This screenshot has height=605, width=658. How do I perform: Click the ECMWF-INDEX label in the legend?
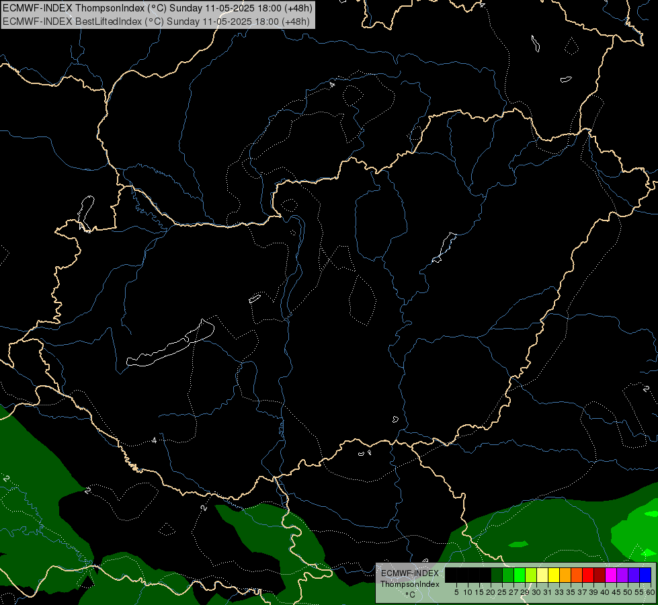tap(410, 573)
